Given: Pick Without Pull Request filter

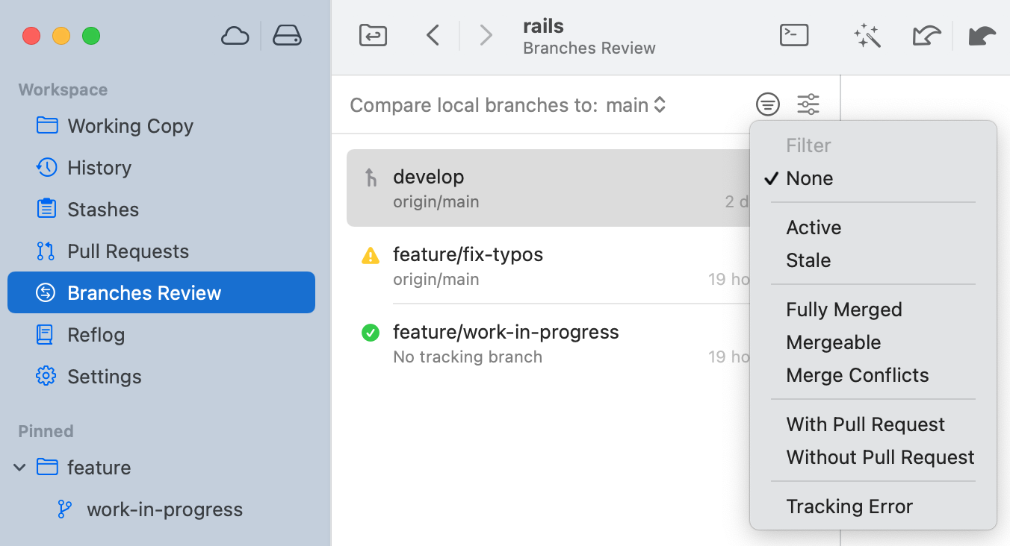Looking at the screenshot, I should (880, 457).
